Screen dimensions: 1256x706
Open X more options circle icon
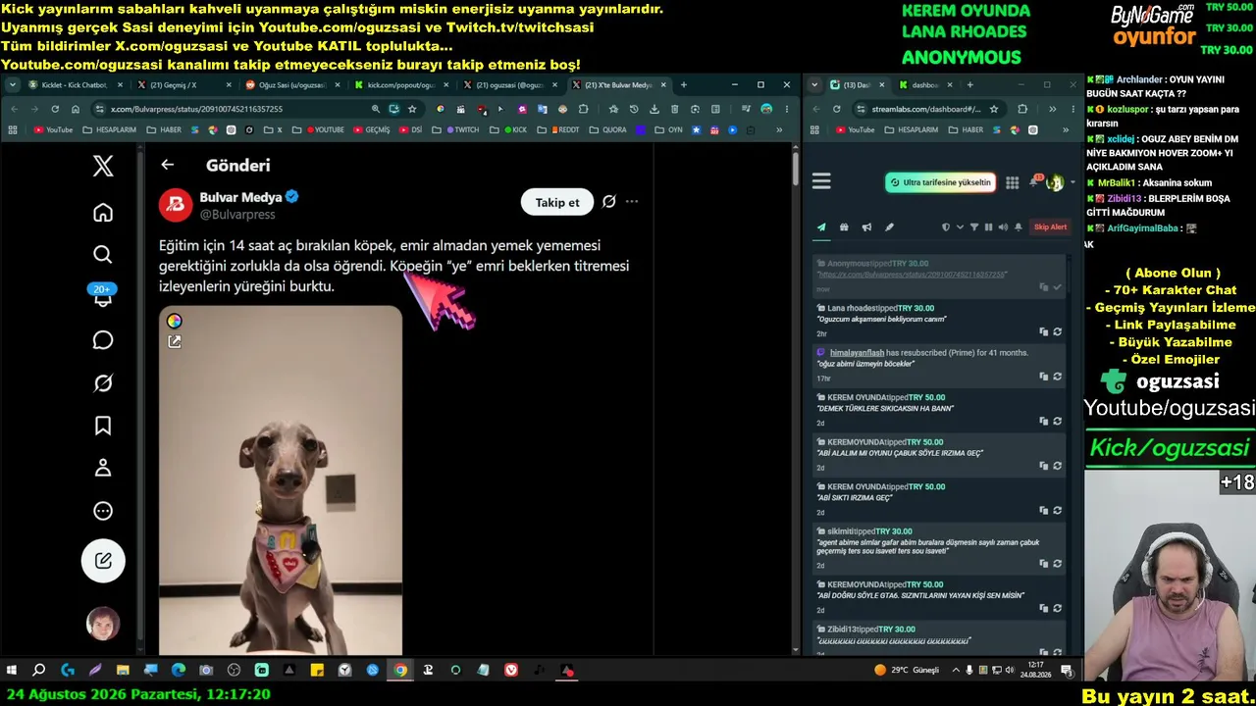[103, 511]
